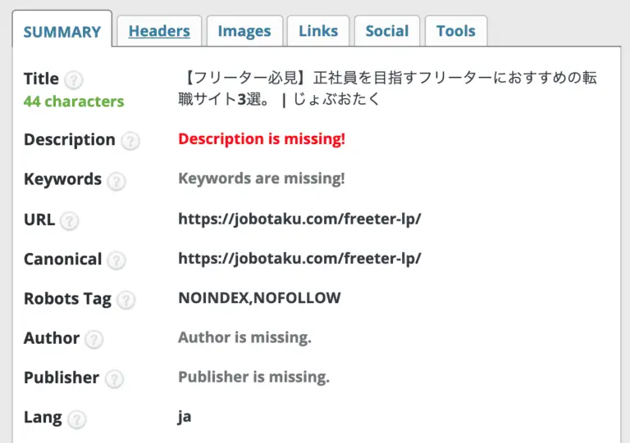This screenshot has width=630, height=443.
Task: Select the SUMMARY tab
Action: (62, 29)
